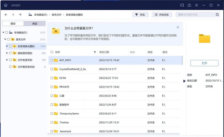The image size is (224, 137).
Task: Click 目录信息完整的 in the breadcrumb
Action: pyautogui.click(x=74, y=15)
